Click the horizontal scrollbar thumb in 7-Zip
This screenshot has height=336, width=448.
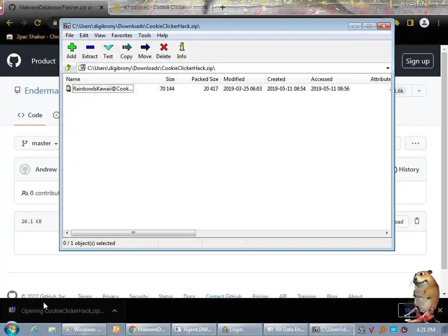coord(133,233)
